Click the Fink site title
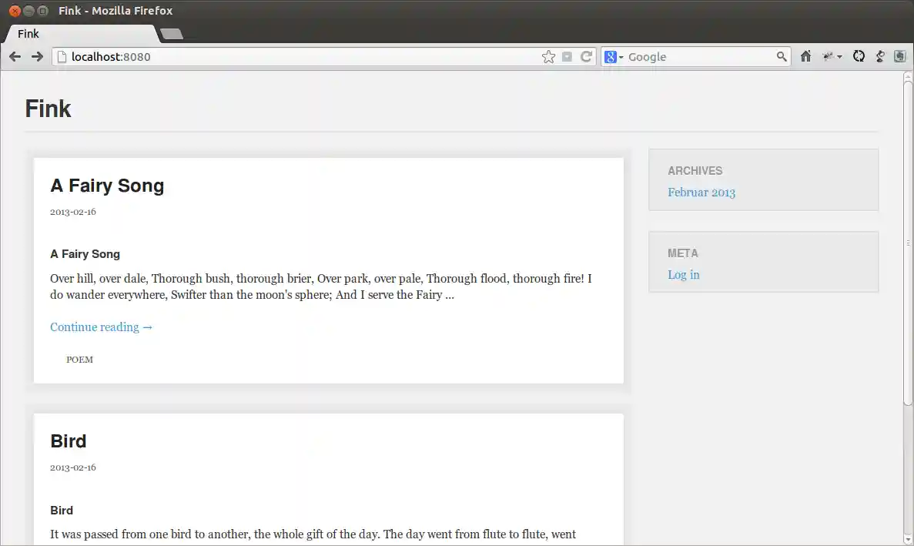 click(48, 109)
